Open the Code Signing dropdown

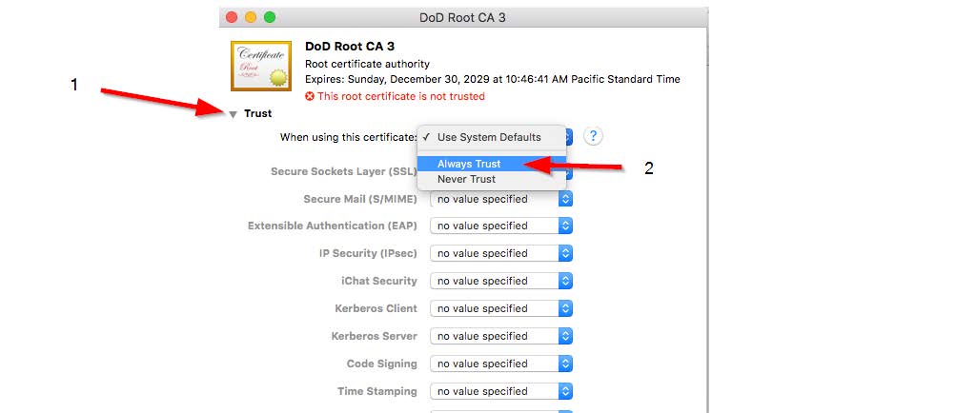(501, 364)
